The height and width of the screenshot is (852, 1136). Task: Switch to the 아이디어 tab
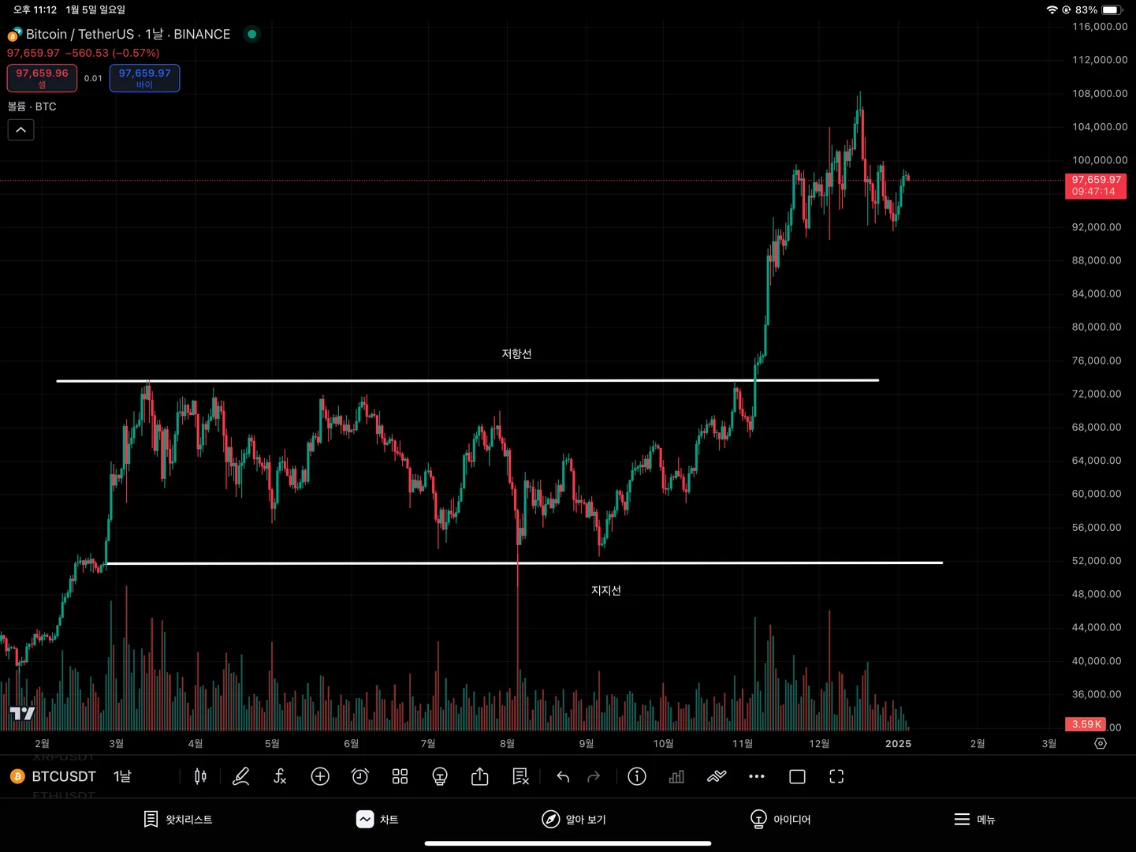coord(780,820)
